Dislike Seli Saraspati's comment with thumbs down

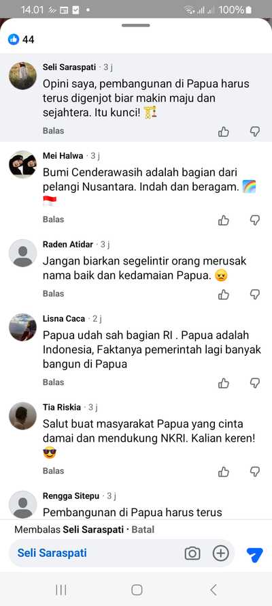(255, 132)
